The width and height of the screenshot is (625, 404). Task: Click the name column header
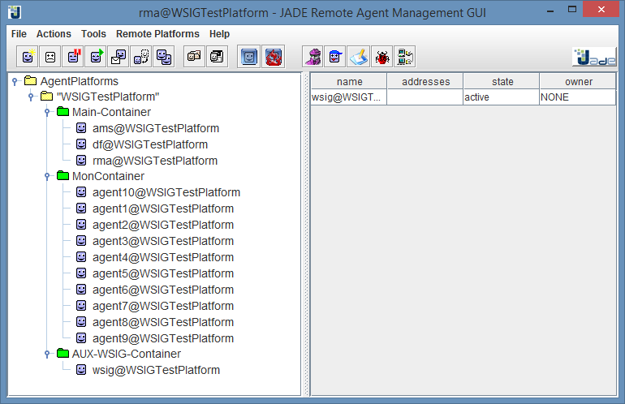(349, 81)
